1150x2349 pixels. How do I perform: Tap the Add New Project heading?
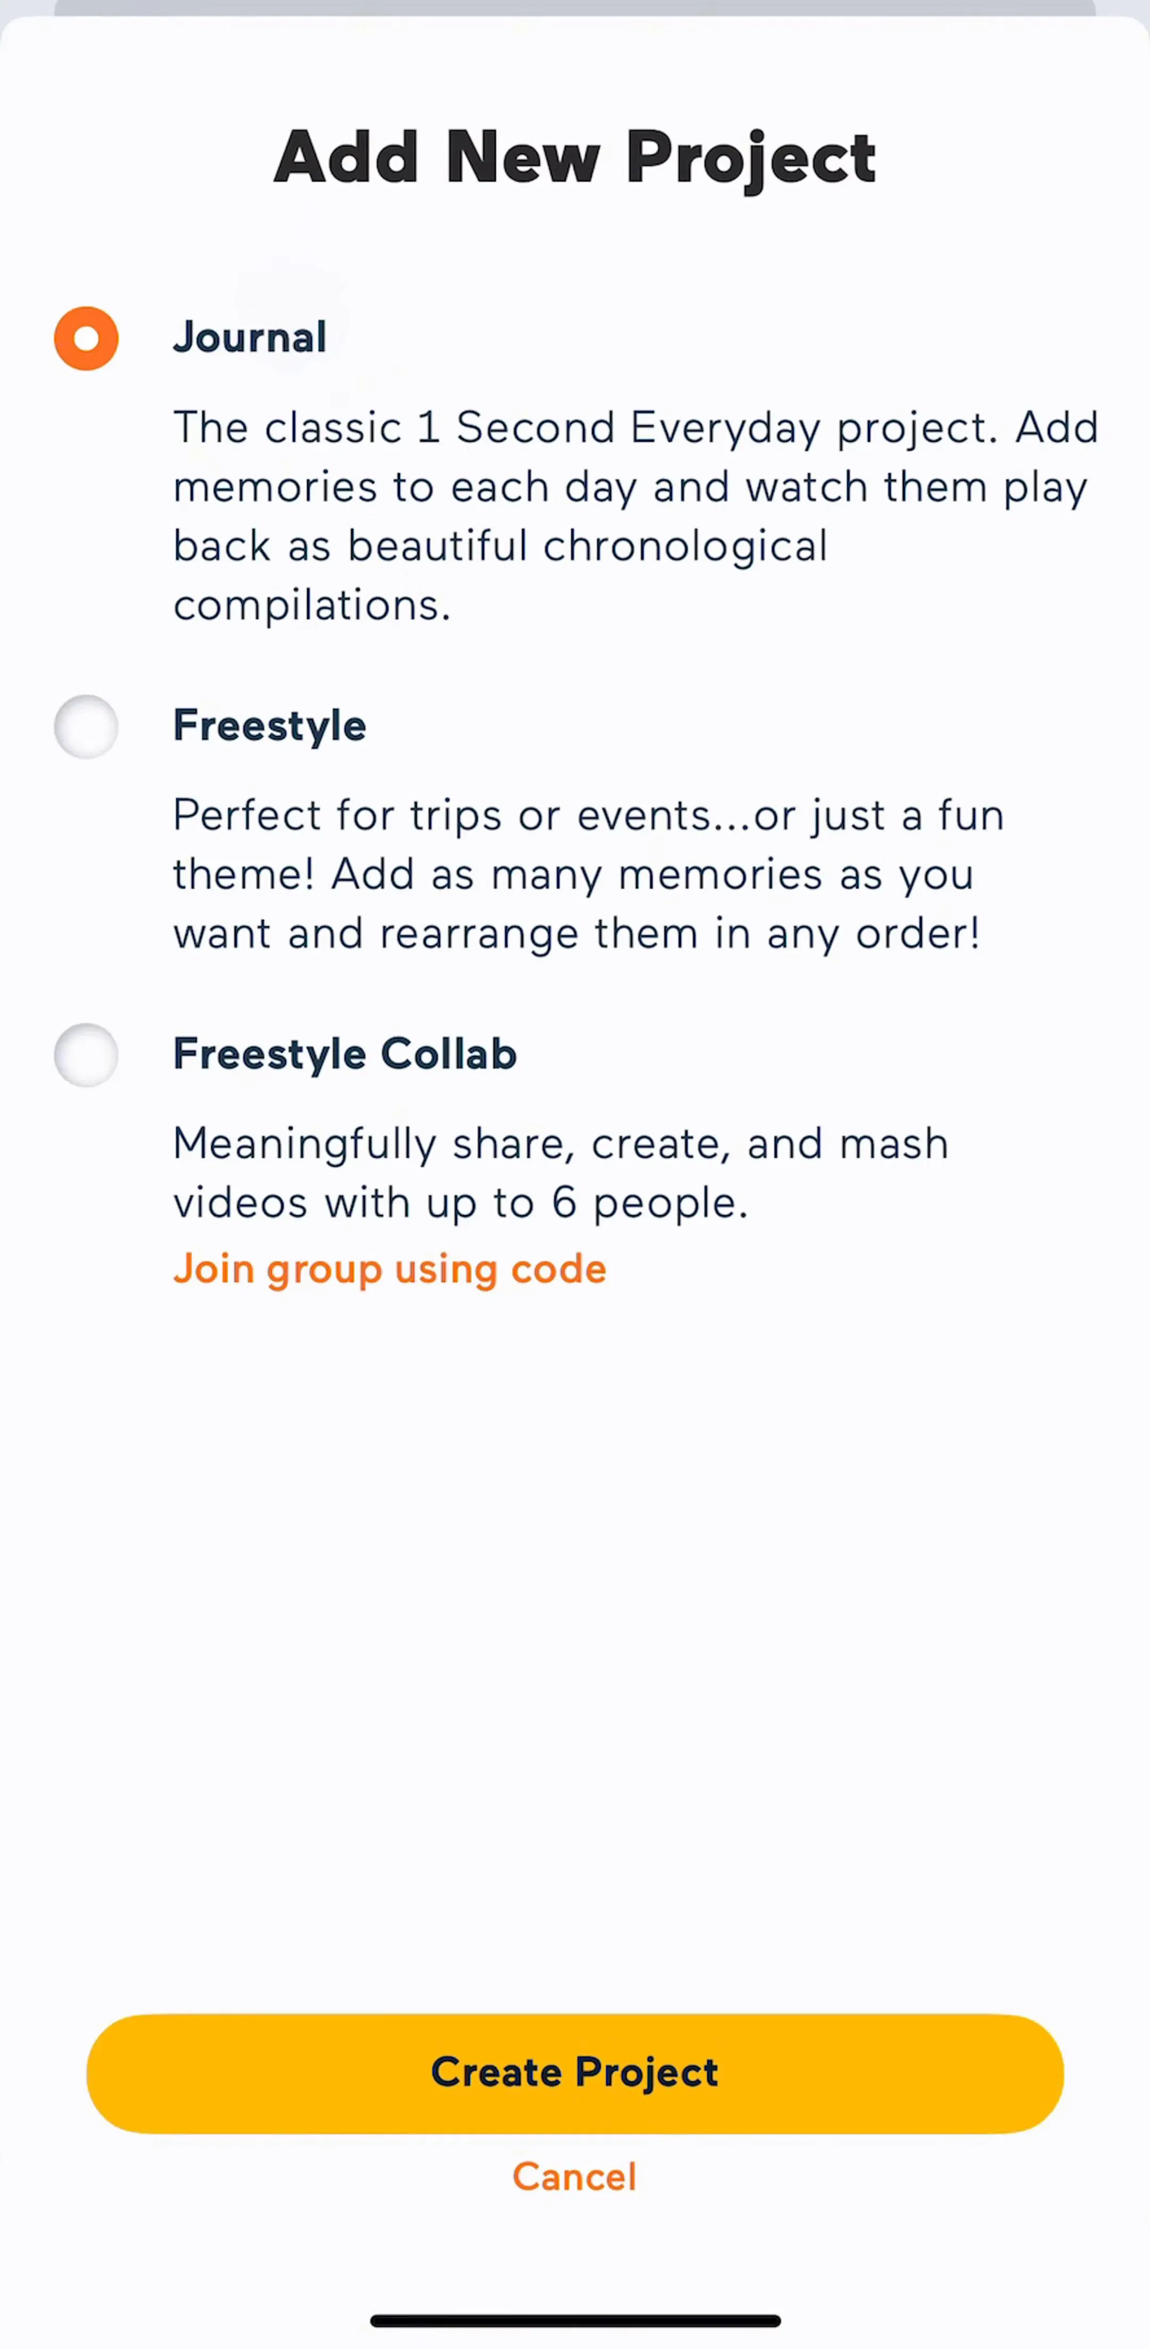pos(574,158)
